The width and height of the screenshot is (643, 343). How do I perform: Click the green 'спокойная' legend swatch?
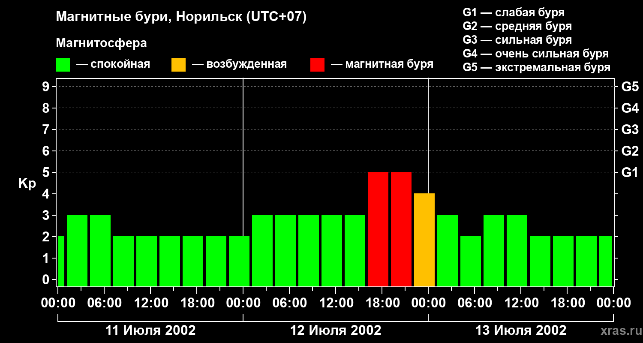pos(63,65)
